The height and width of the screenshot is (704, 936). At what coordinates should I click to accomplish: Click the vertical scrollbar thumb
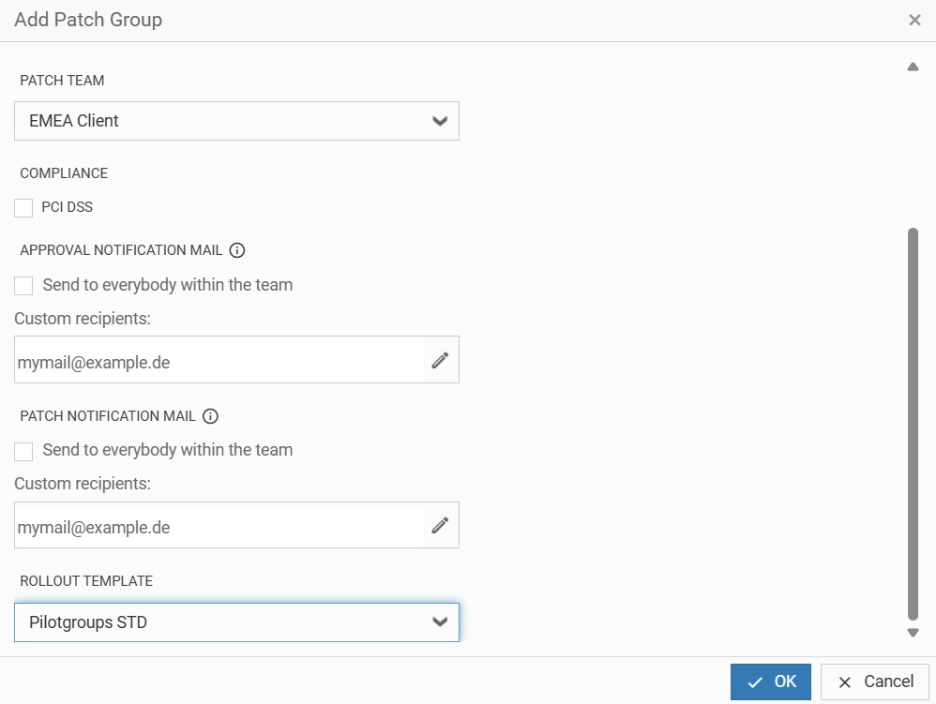[x=913, y=422]
